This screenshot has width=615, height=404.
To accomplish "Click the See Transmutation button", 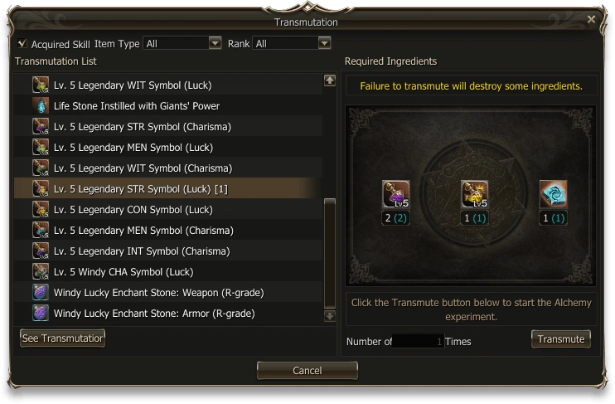I will click(63, 338).
